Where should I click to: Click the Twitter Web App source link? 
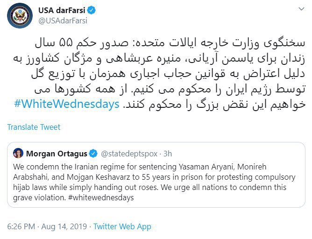pyautogui.click(x=122, y=226)
